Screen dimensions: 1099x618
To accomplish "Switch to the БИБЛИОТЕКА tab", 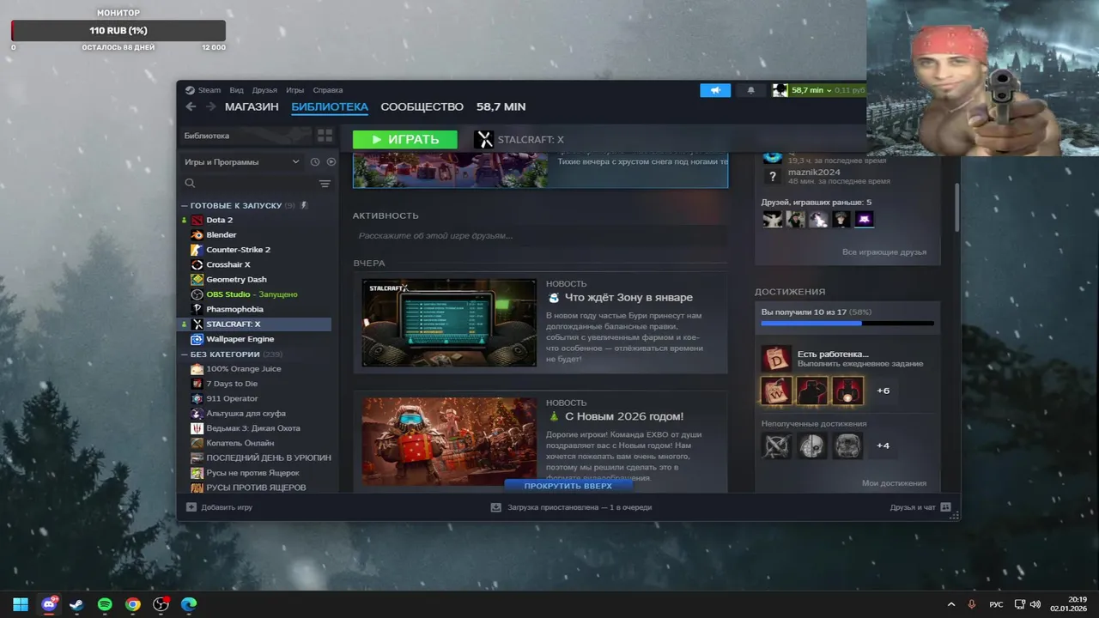I will [x=330, y=106].
